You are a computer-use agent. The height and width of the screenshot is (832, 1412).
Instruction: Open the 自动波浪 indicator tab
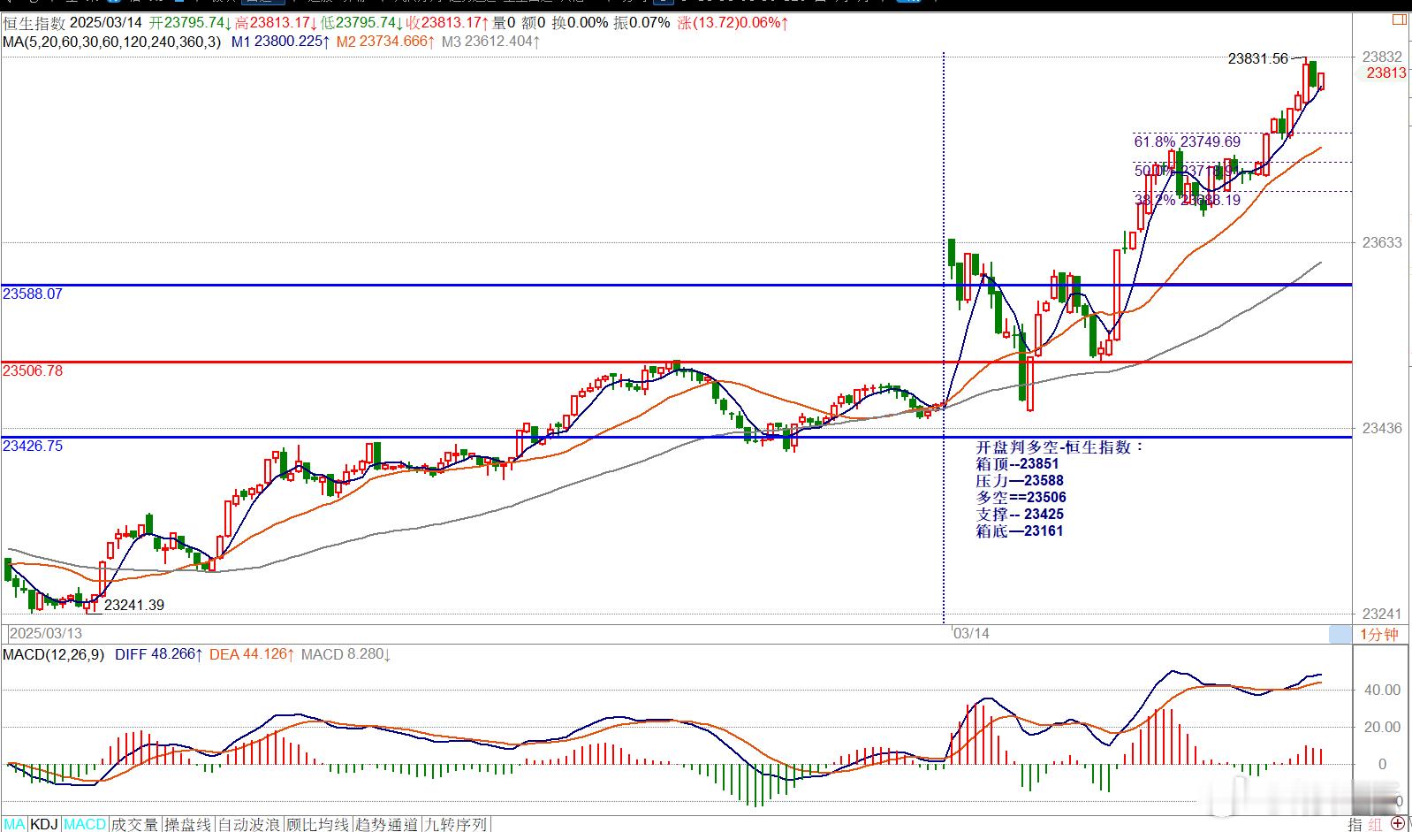249,824
